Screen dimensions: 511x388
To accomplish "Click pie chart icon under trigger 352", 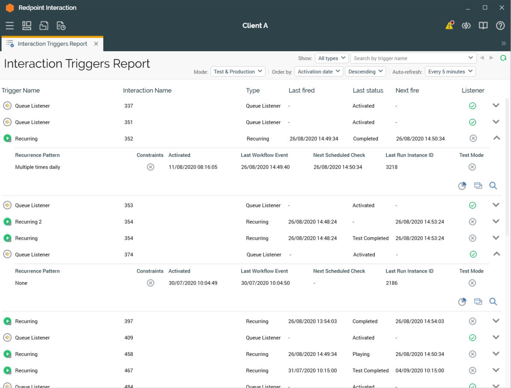I will click(462, 186).
